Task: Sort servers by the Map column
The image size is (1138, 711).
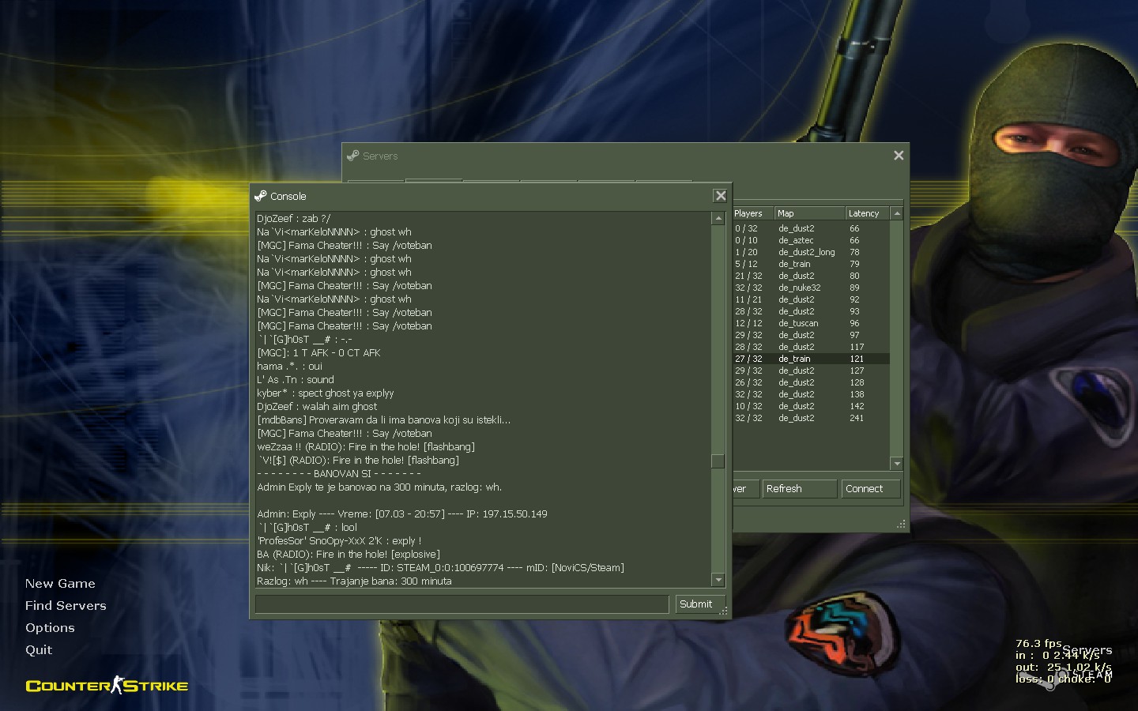Action: pos(809,213)
